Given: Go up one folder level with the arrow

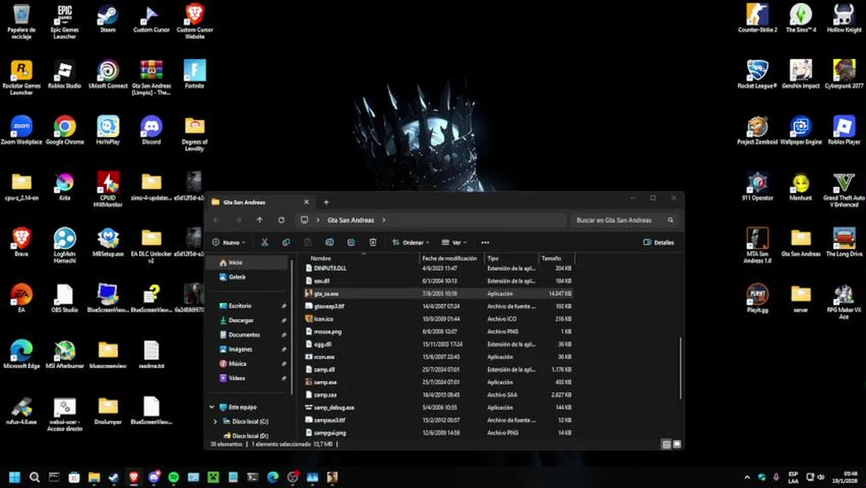Looking at the screenshot, I should tap(260, 220).
